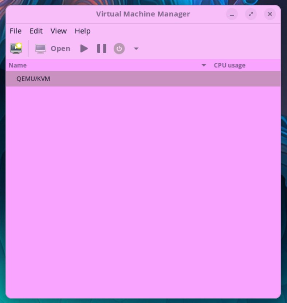Click the create new virtual machine icon

pos(16,48)
